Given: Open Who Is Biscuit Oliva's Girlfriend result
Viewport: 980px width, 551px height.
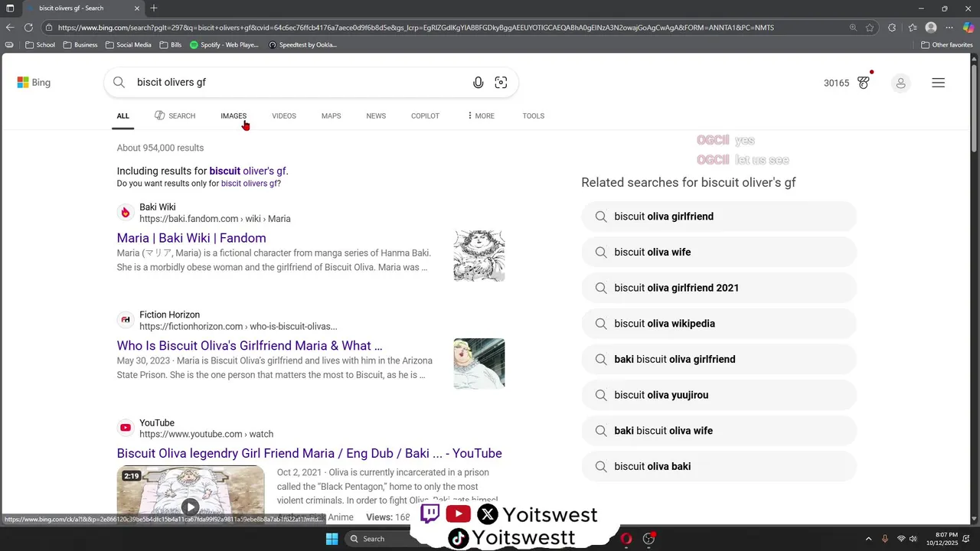Looking at the screenshot, I should coord(250,346).
